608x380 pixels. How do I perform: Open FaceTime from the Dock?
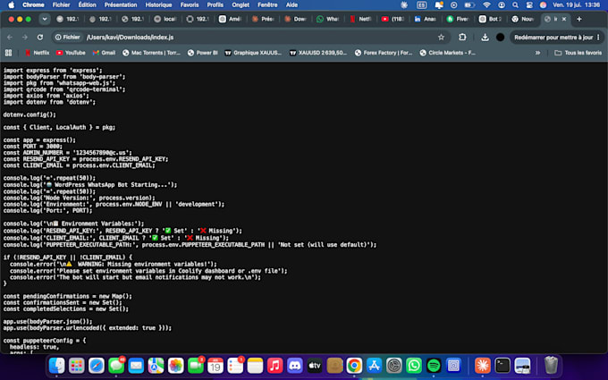(196, 366)
